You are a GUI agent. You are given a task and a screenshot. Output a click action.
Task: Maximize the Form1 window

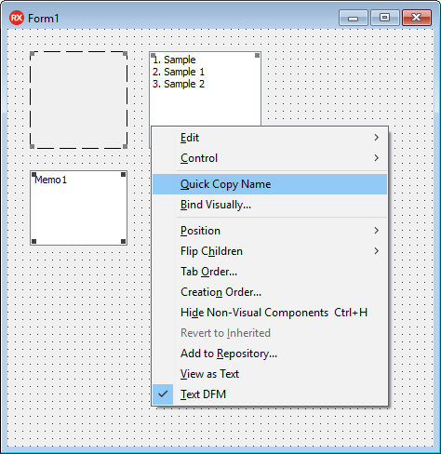[x=384, y=18]
